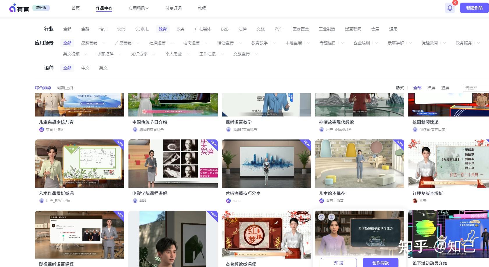The width and height of the screenshot is (489, 267).
Task: Click 有言工作室 avatar under 儿童绘本推荐
Action: coord(322,200)
